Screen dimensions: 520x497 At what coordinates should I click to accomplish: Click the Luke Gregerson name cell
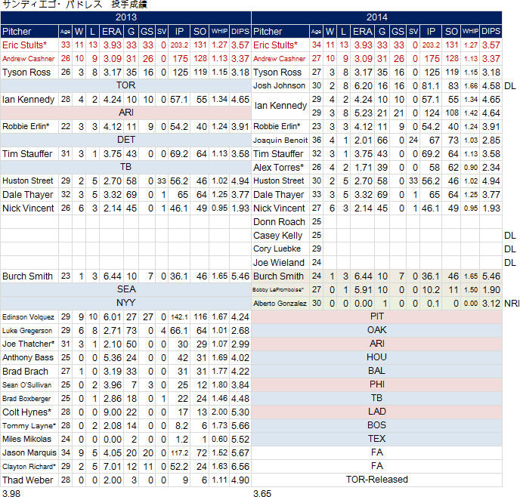click(29, 331)
